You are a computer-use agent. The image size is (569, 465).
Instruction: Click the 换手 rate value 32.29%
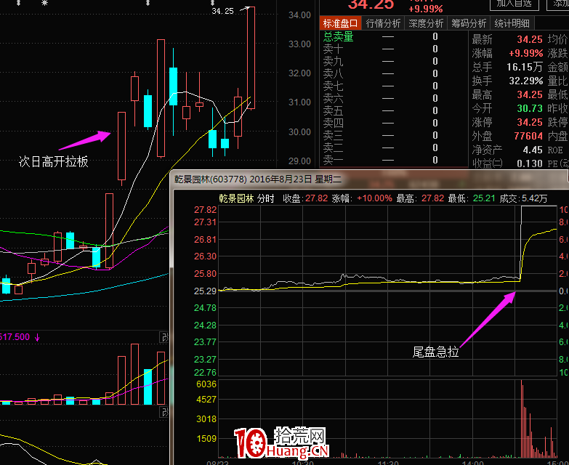coord(526,81)
